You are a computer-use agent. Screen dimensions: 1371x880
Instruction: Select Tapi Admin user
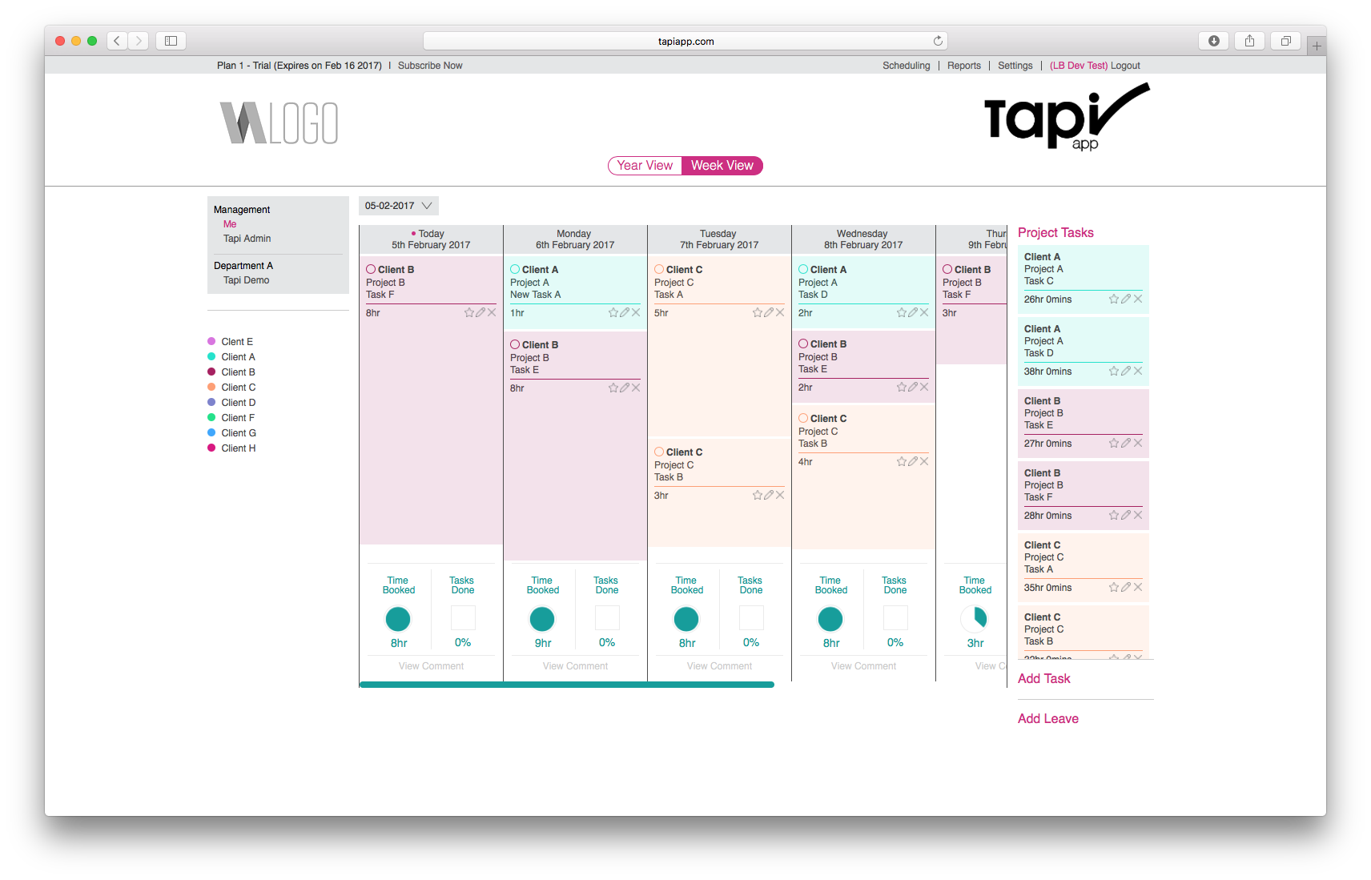[247, 239]
